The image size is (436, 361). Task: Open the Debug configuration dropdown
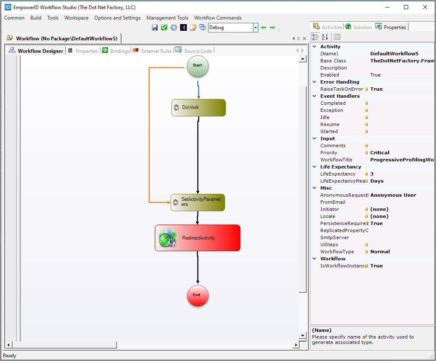[255, 27]
